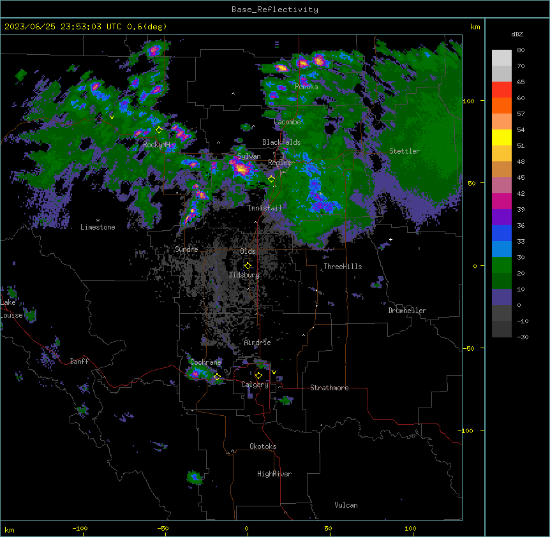Click the Ponoka city label

(x=306, y=87)
